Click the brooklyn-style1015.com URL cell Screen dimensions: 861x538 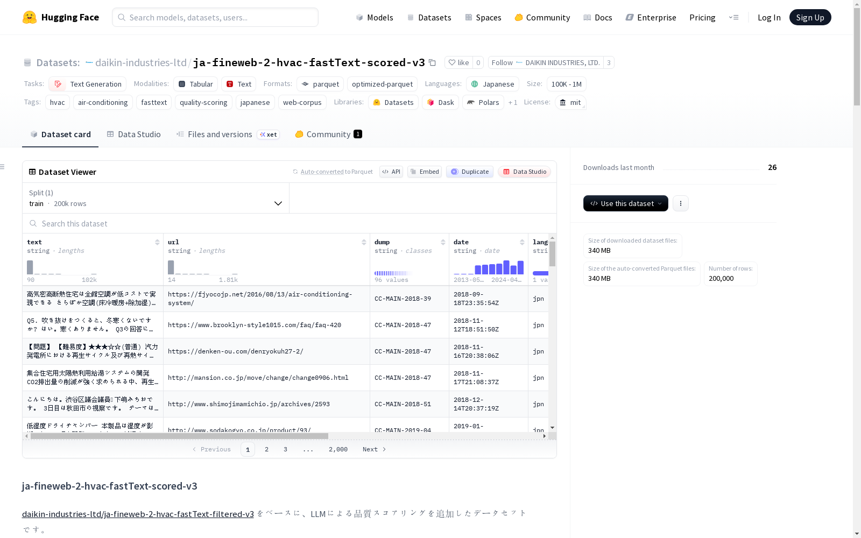[x=266, y=325]
